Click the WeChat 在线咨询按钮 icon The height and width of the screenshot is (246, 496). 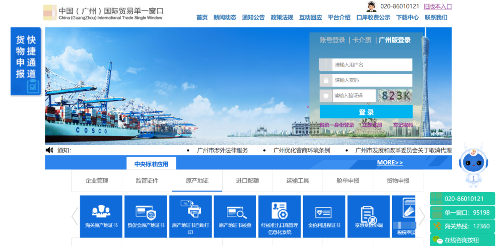(x=438, y=241)
